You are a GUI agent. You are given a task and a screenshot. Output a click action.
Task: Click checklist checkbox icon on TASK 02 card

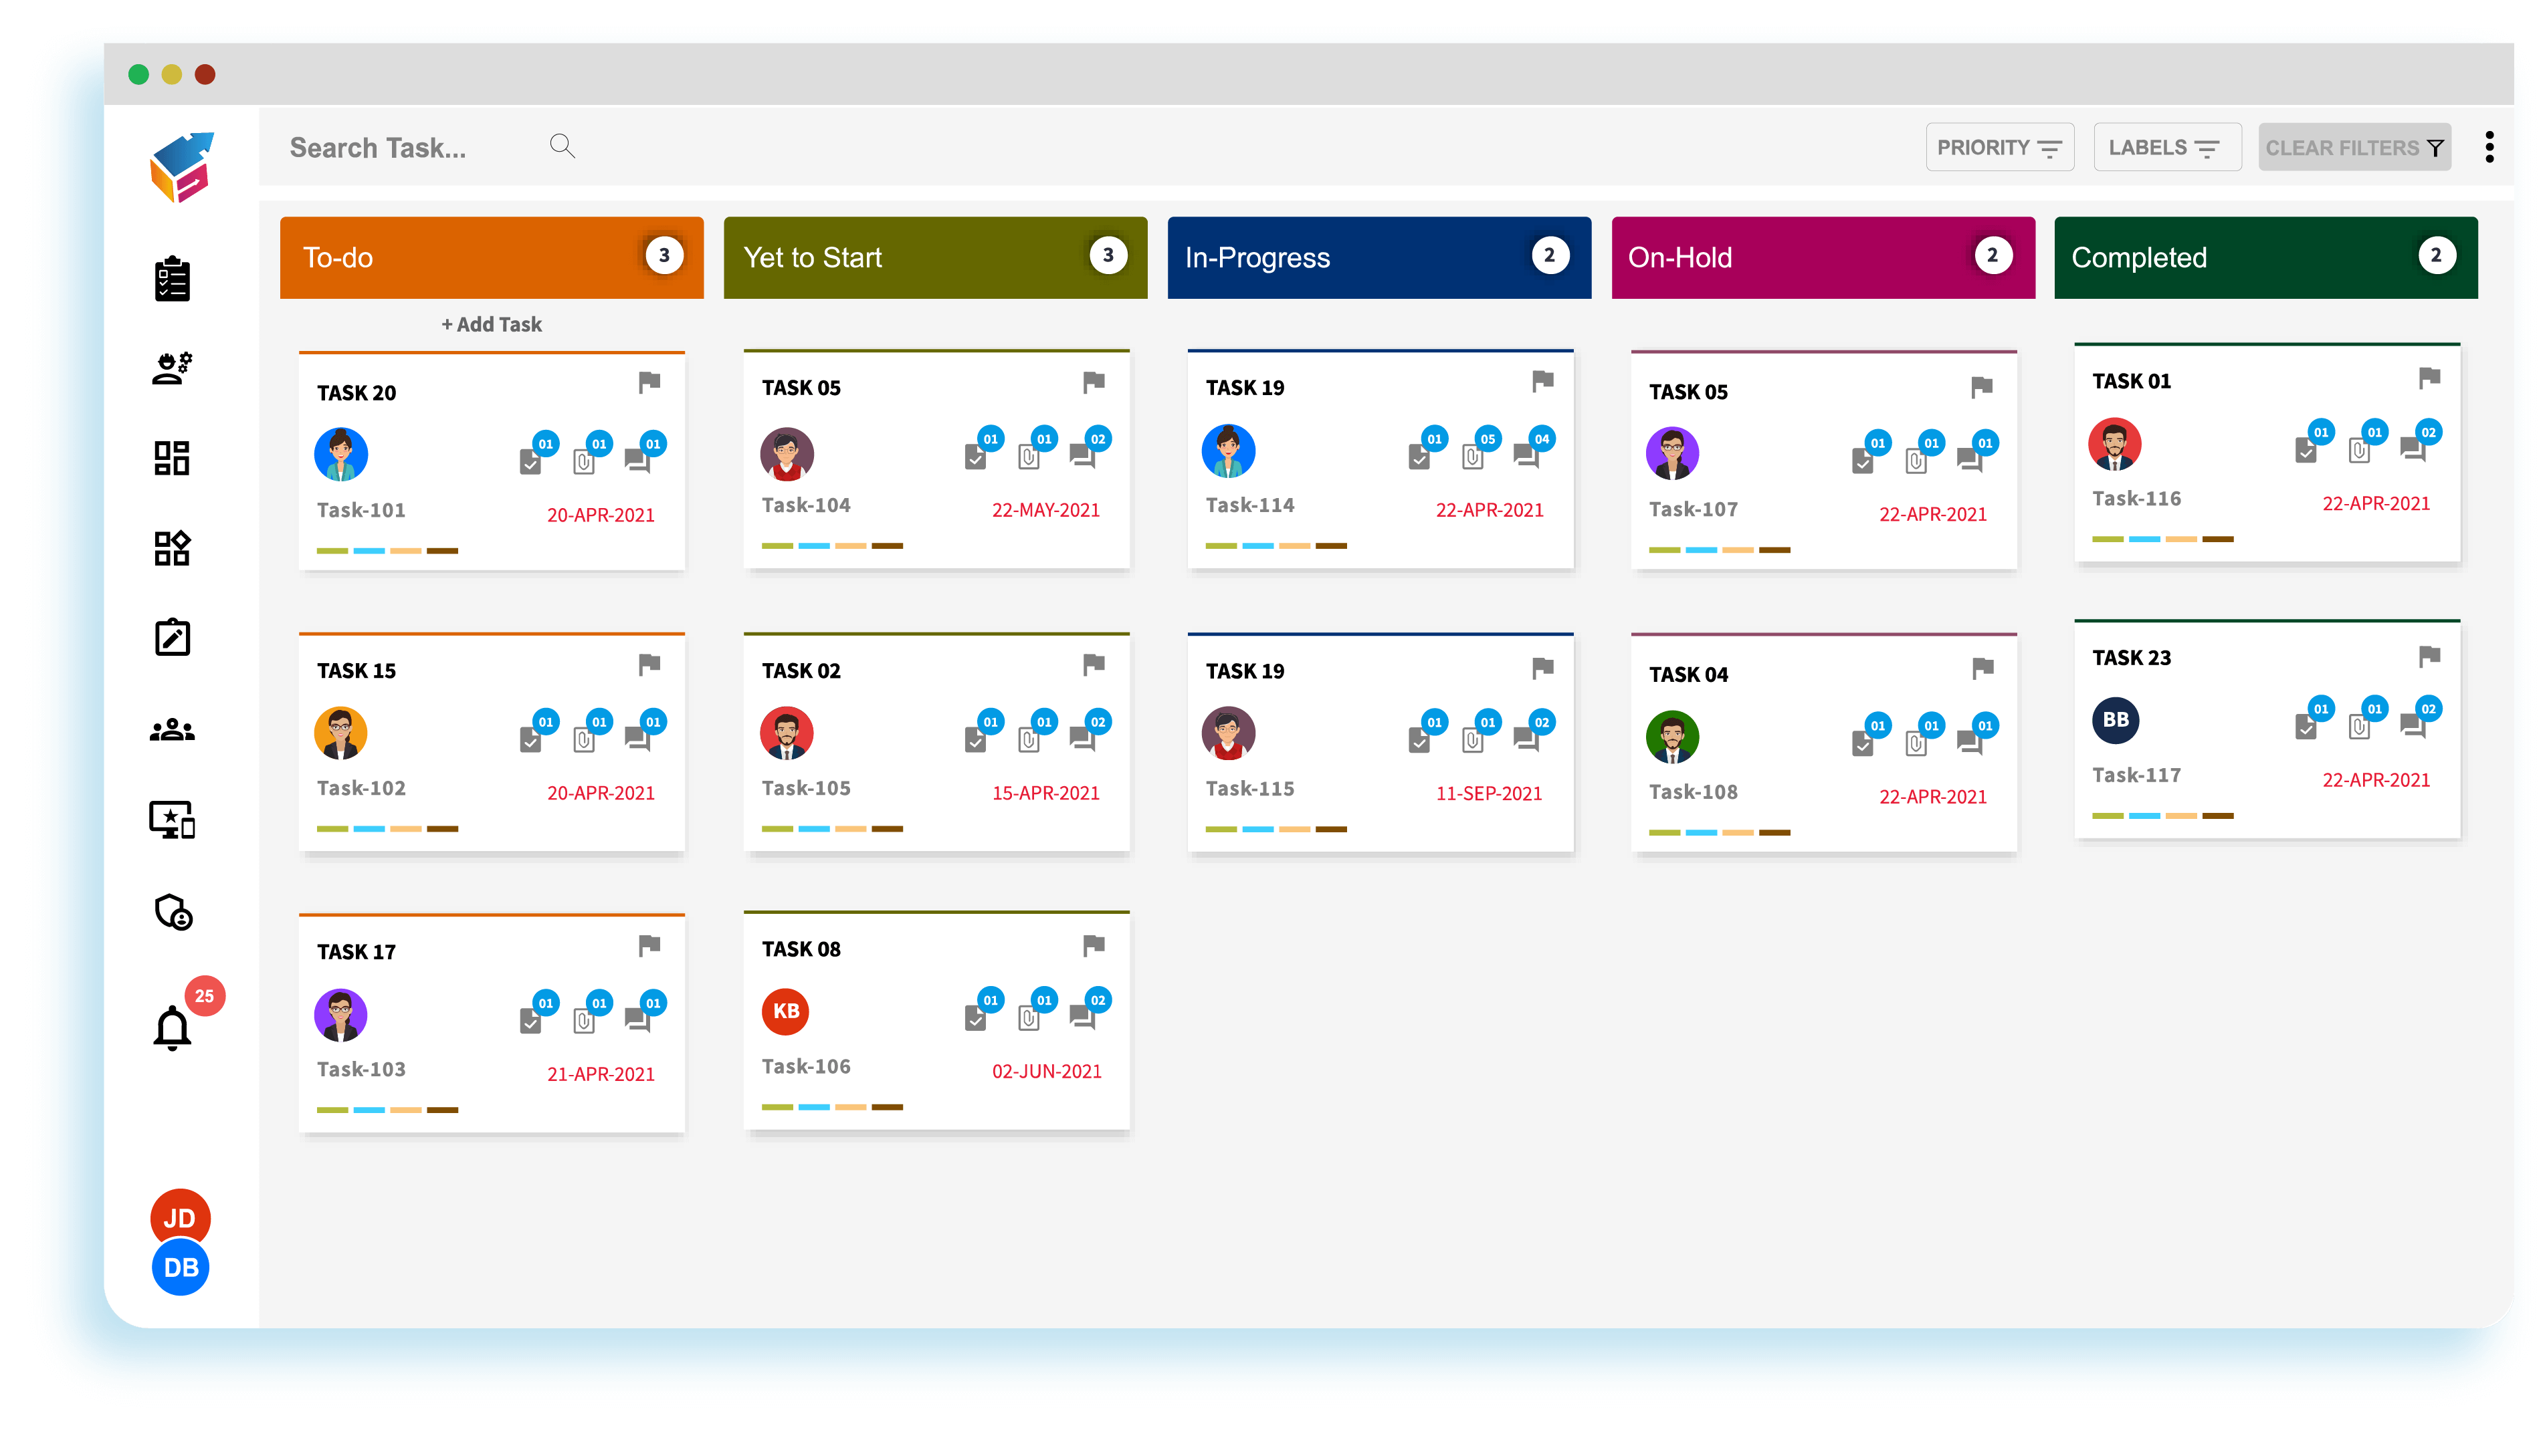pos(975,740)
